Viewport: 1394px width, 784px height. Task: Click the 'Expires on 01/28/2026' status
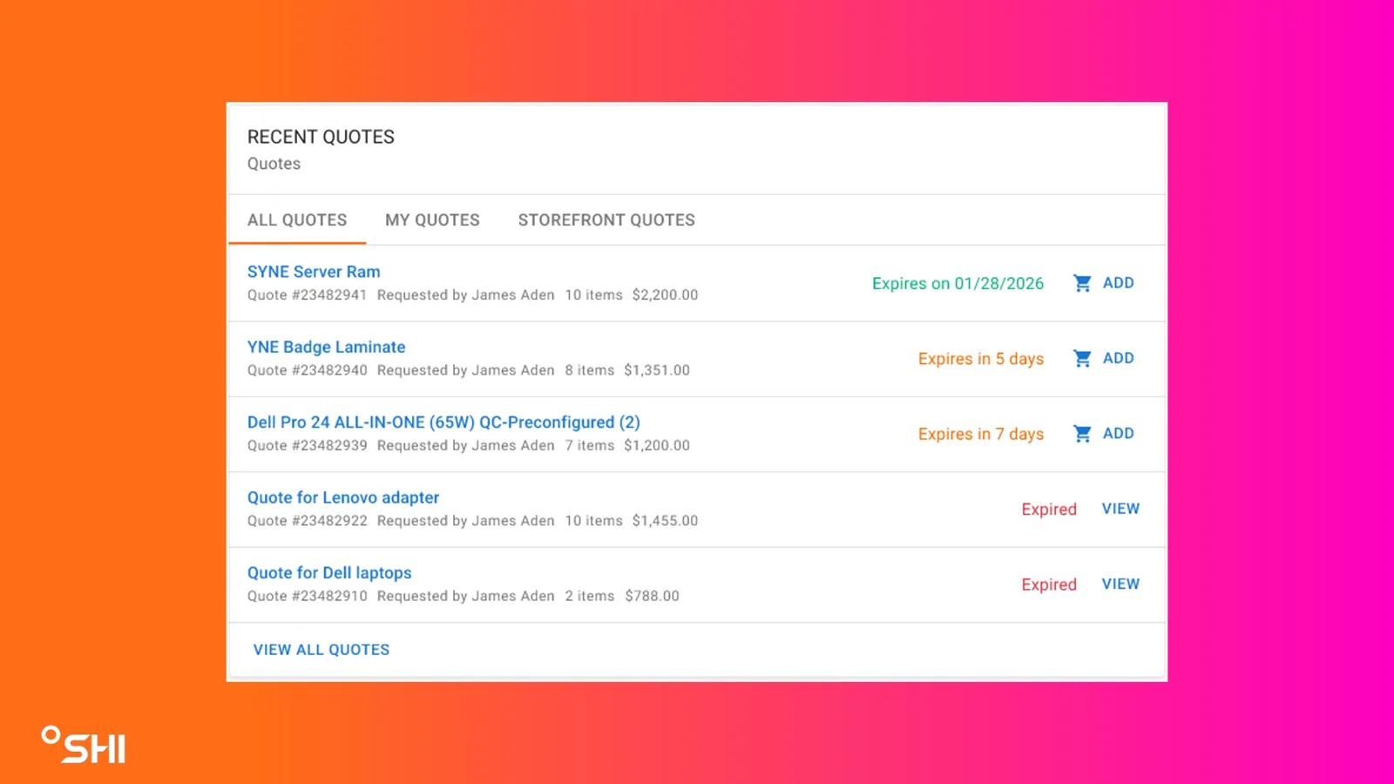[958, 283]
